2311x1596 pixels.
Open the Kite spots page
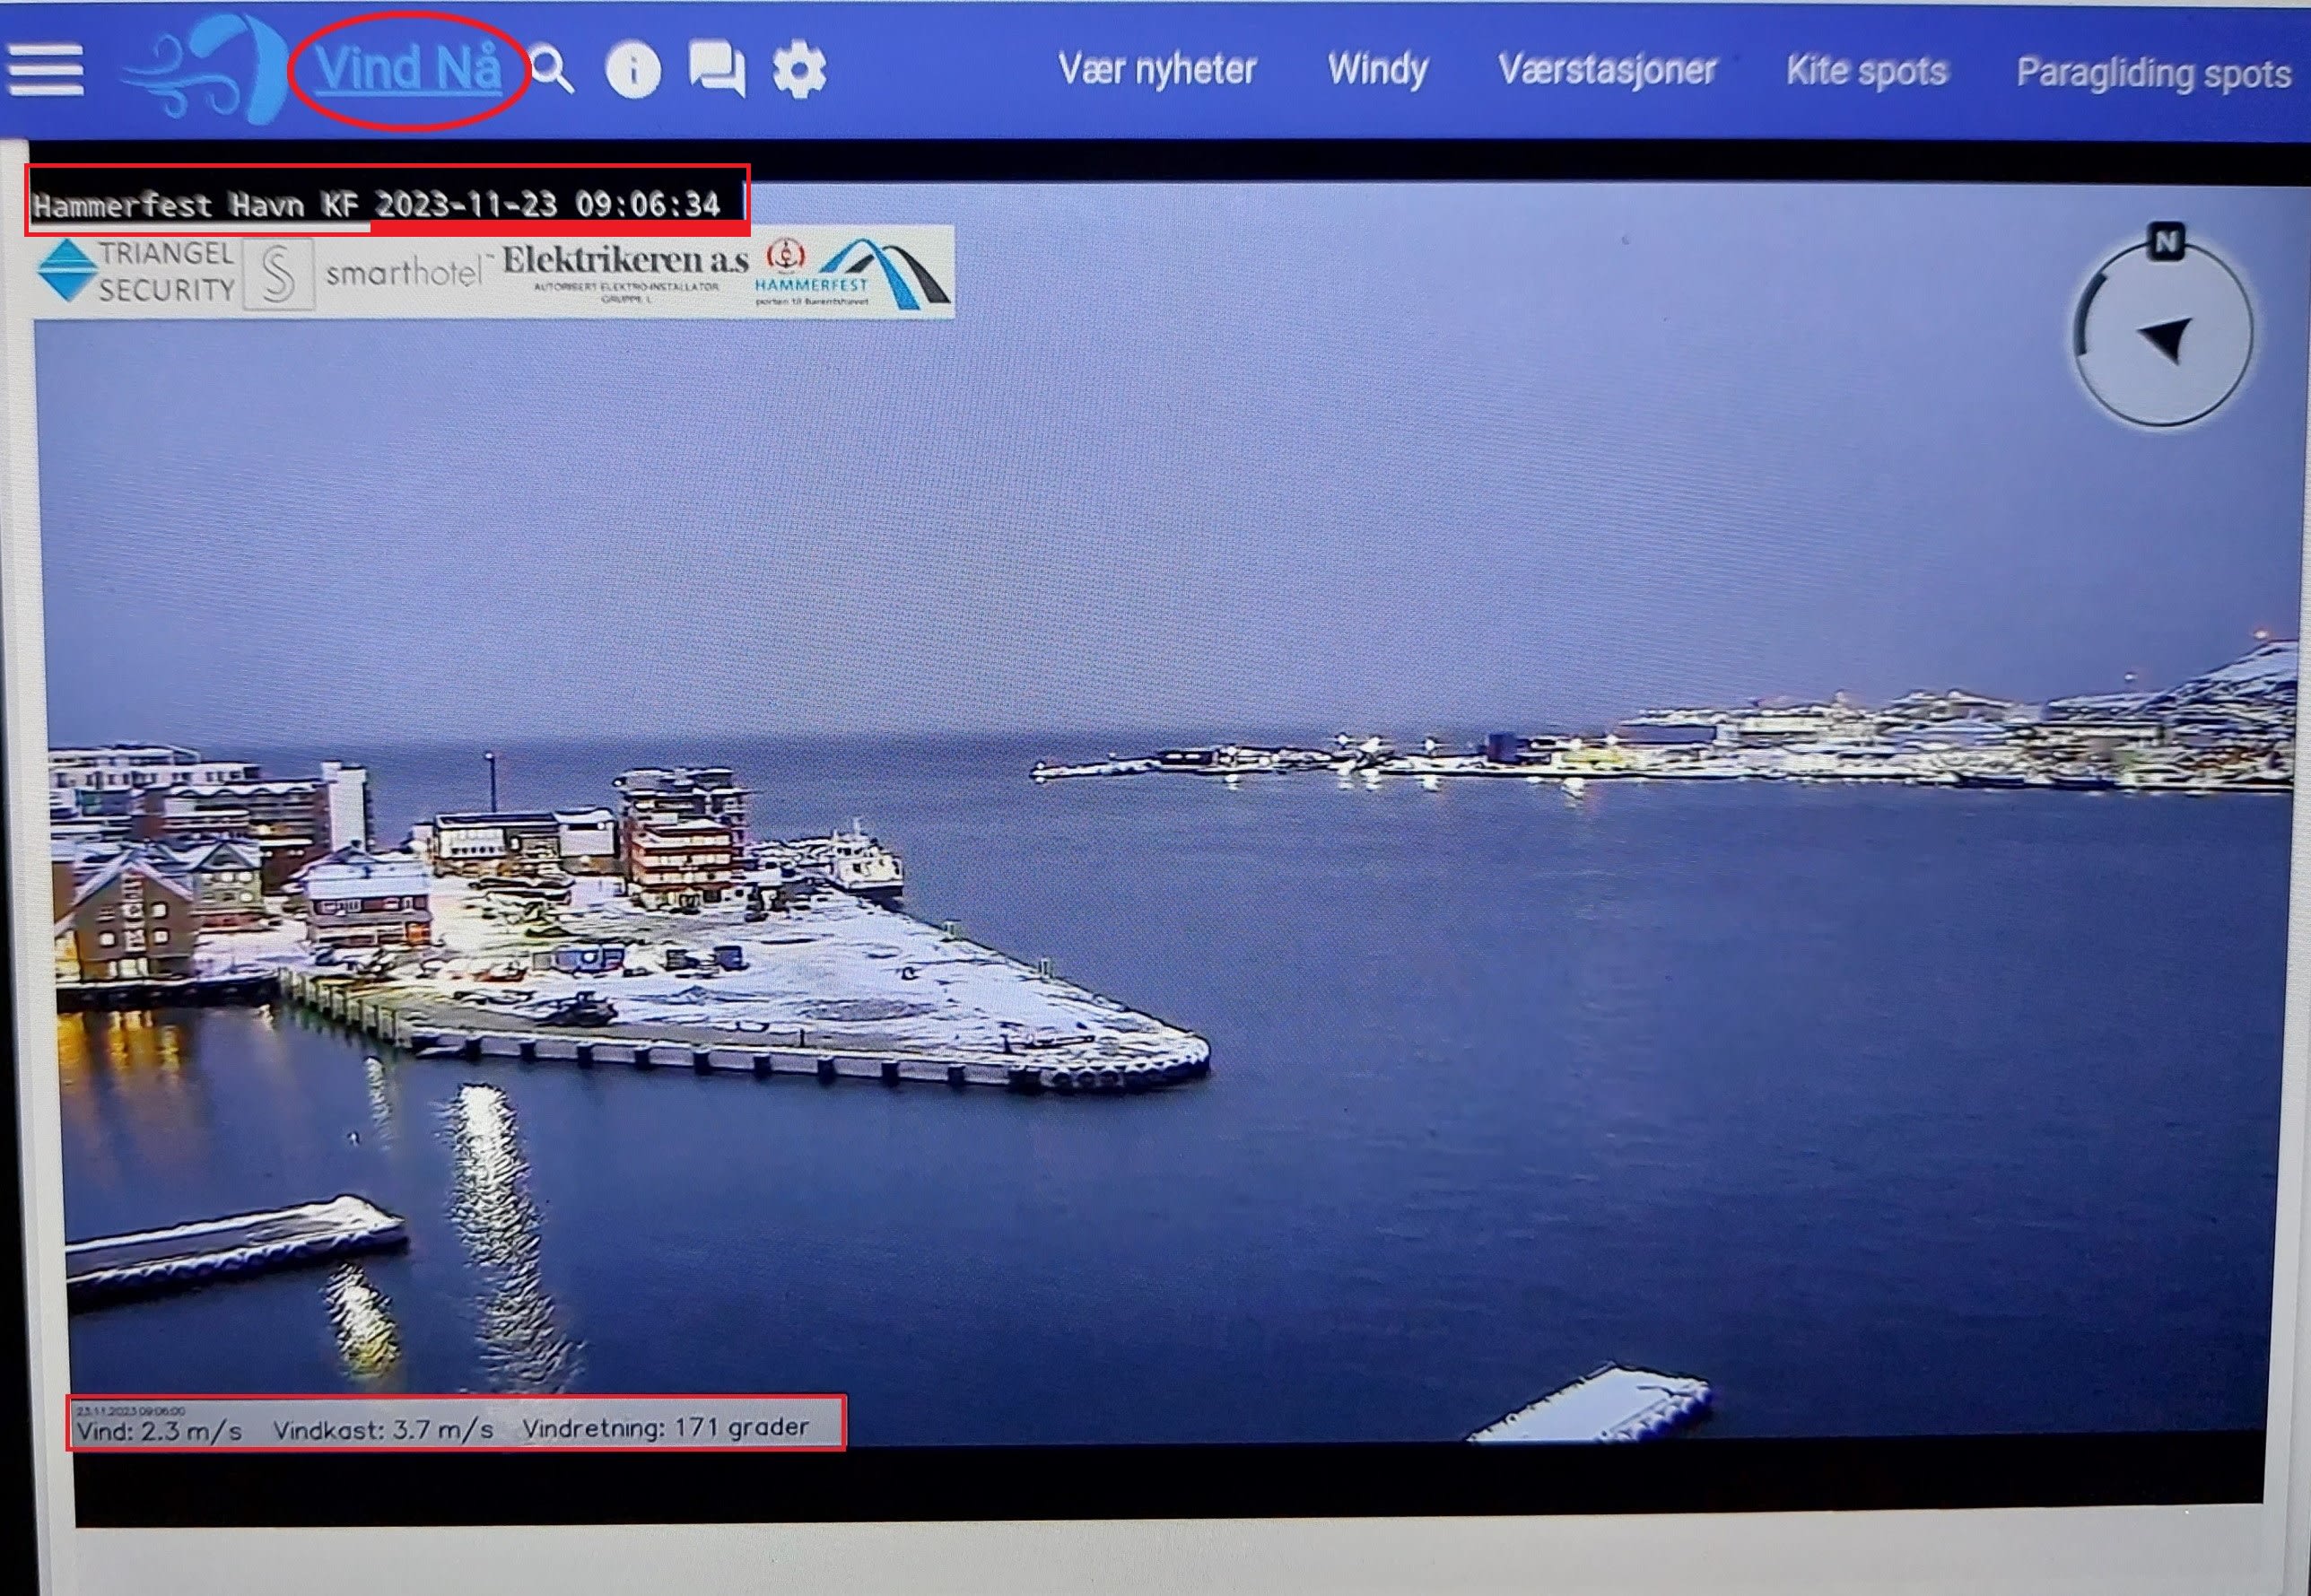(x=1866, y=72)
